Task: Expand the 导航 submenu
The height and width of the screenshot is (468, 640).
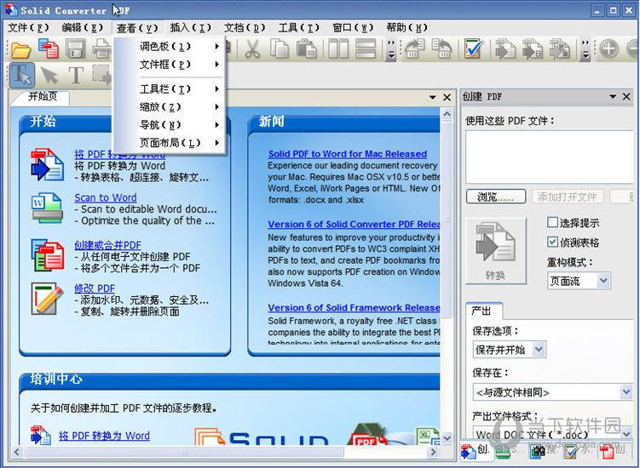Action: click(169, 125)
